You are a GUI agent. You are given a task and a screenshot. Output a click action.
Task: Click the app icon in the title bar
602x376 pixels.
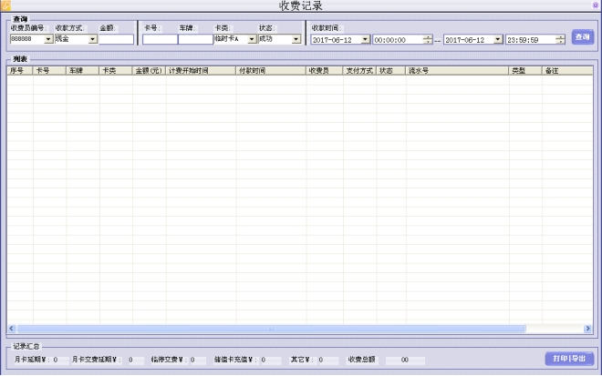click(5, 5)
